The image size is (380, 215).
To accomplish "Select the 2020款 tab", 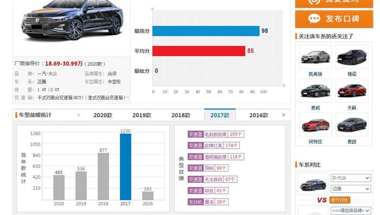I will click(103, 116).
